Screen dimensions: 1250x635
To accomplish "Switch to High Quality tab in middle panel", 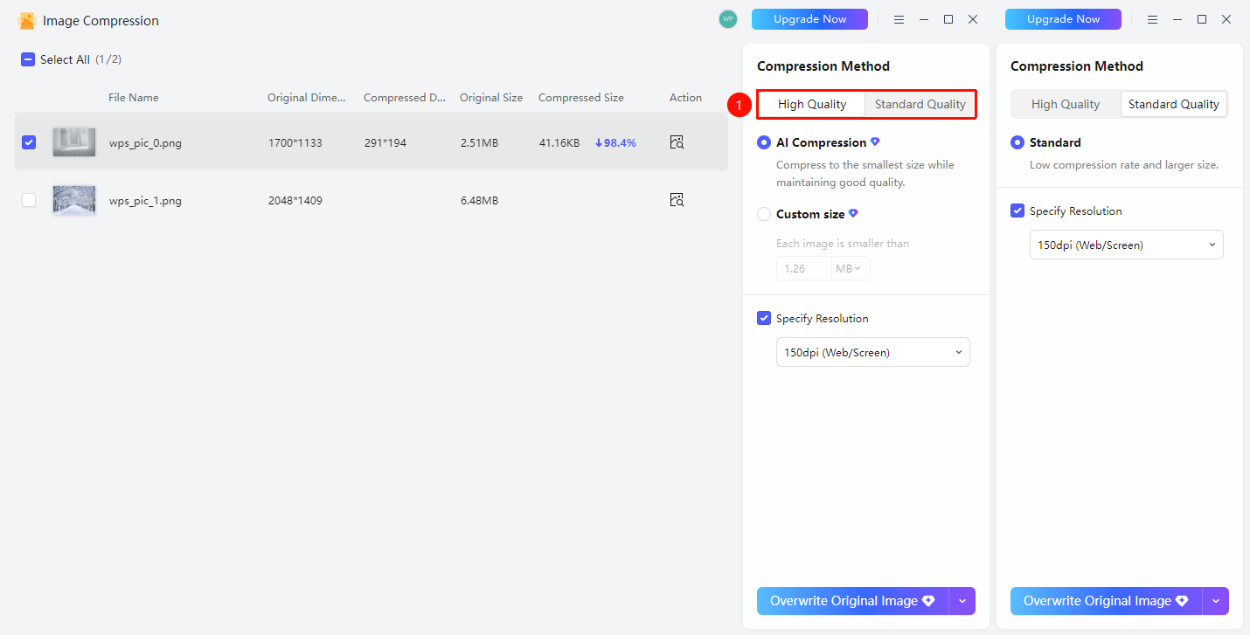I will click(x=812, y=104).
